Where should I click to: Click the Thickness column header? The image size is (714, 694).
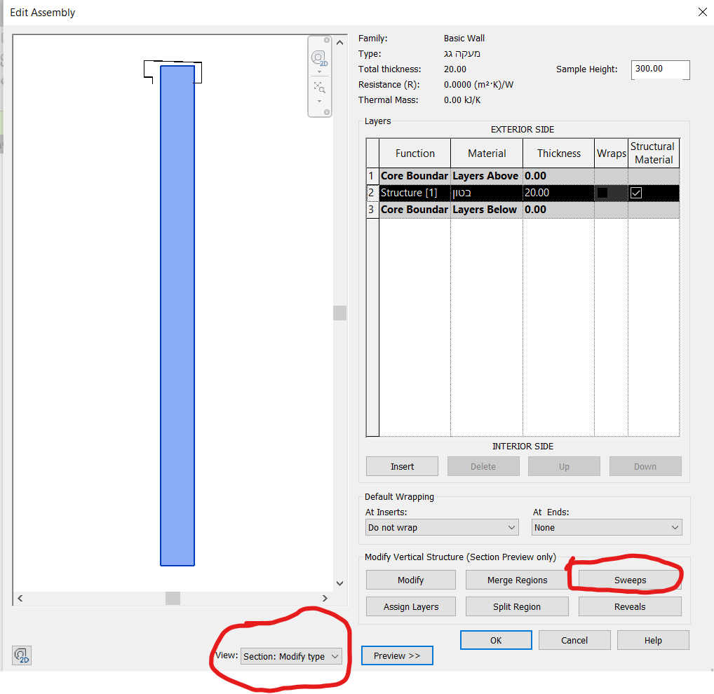pyautogui.click(x=559, y=154)
